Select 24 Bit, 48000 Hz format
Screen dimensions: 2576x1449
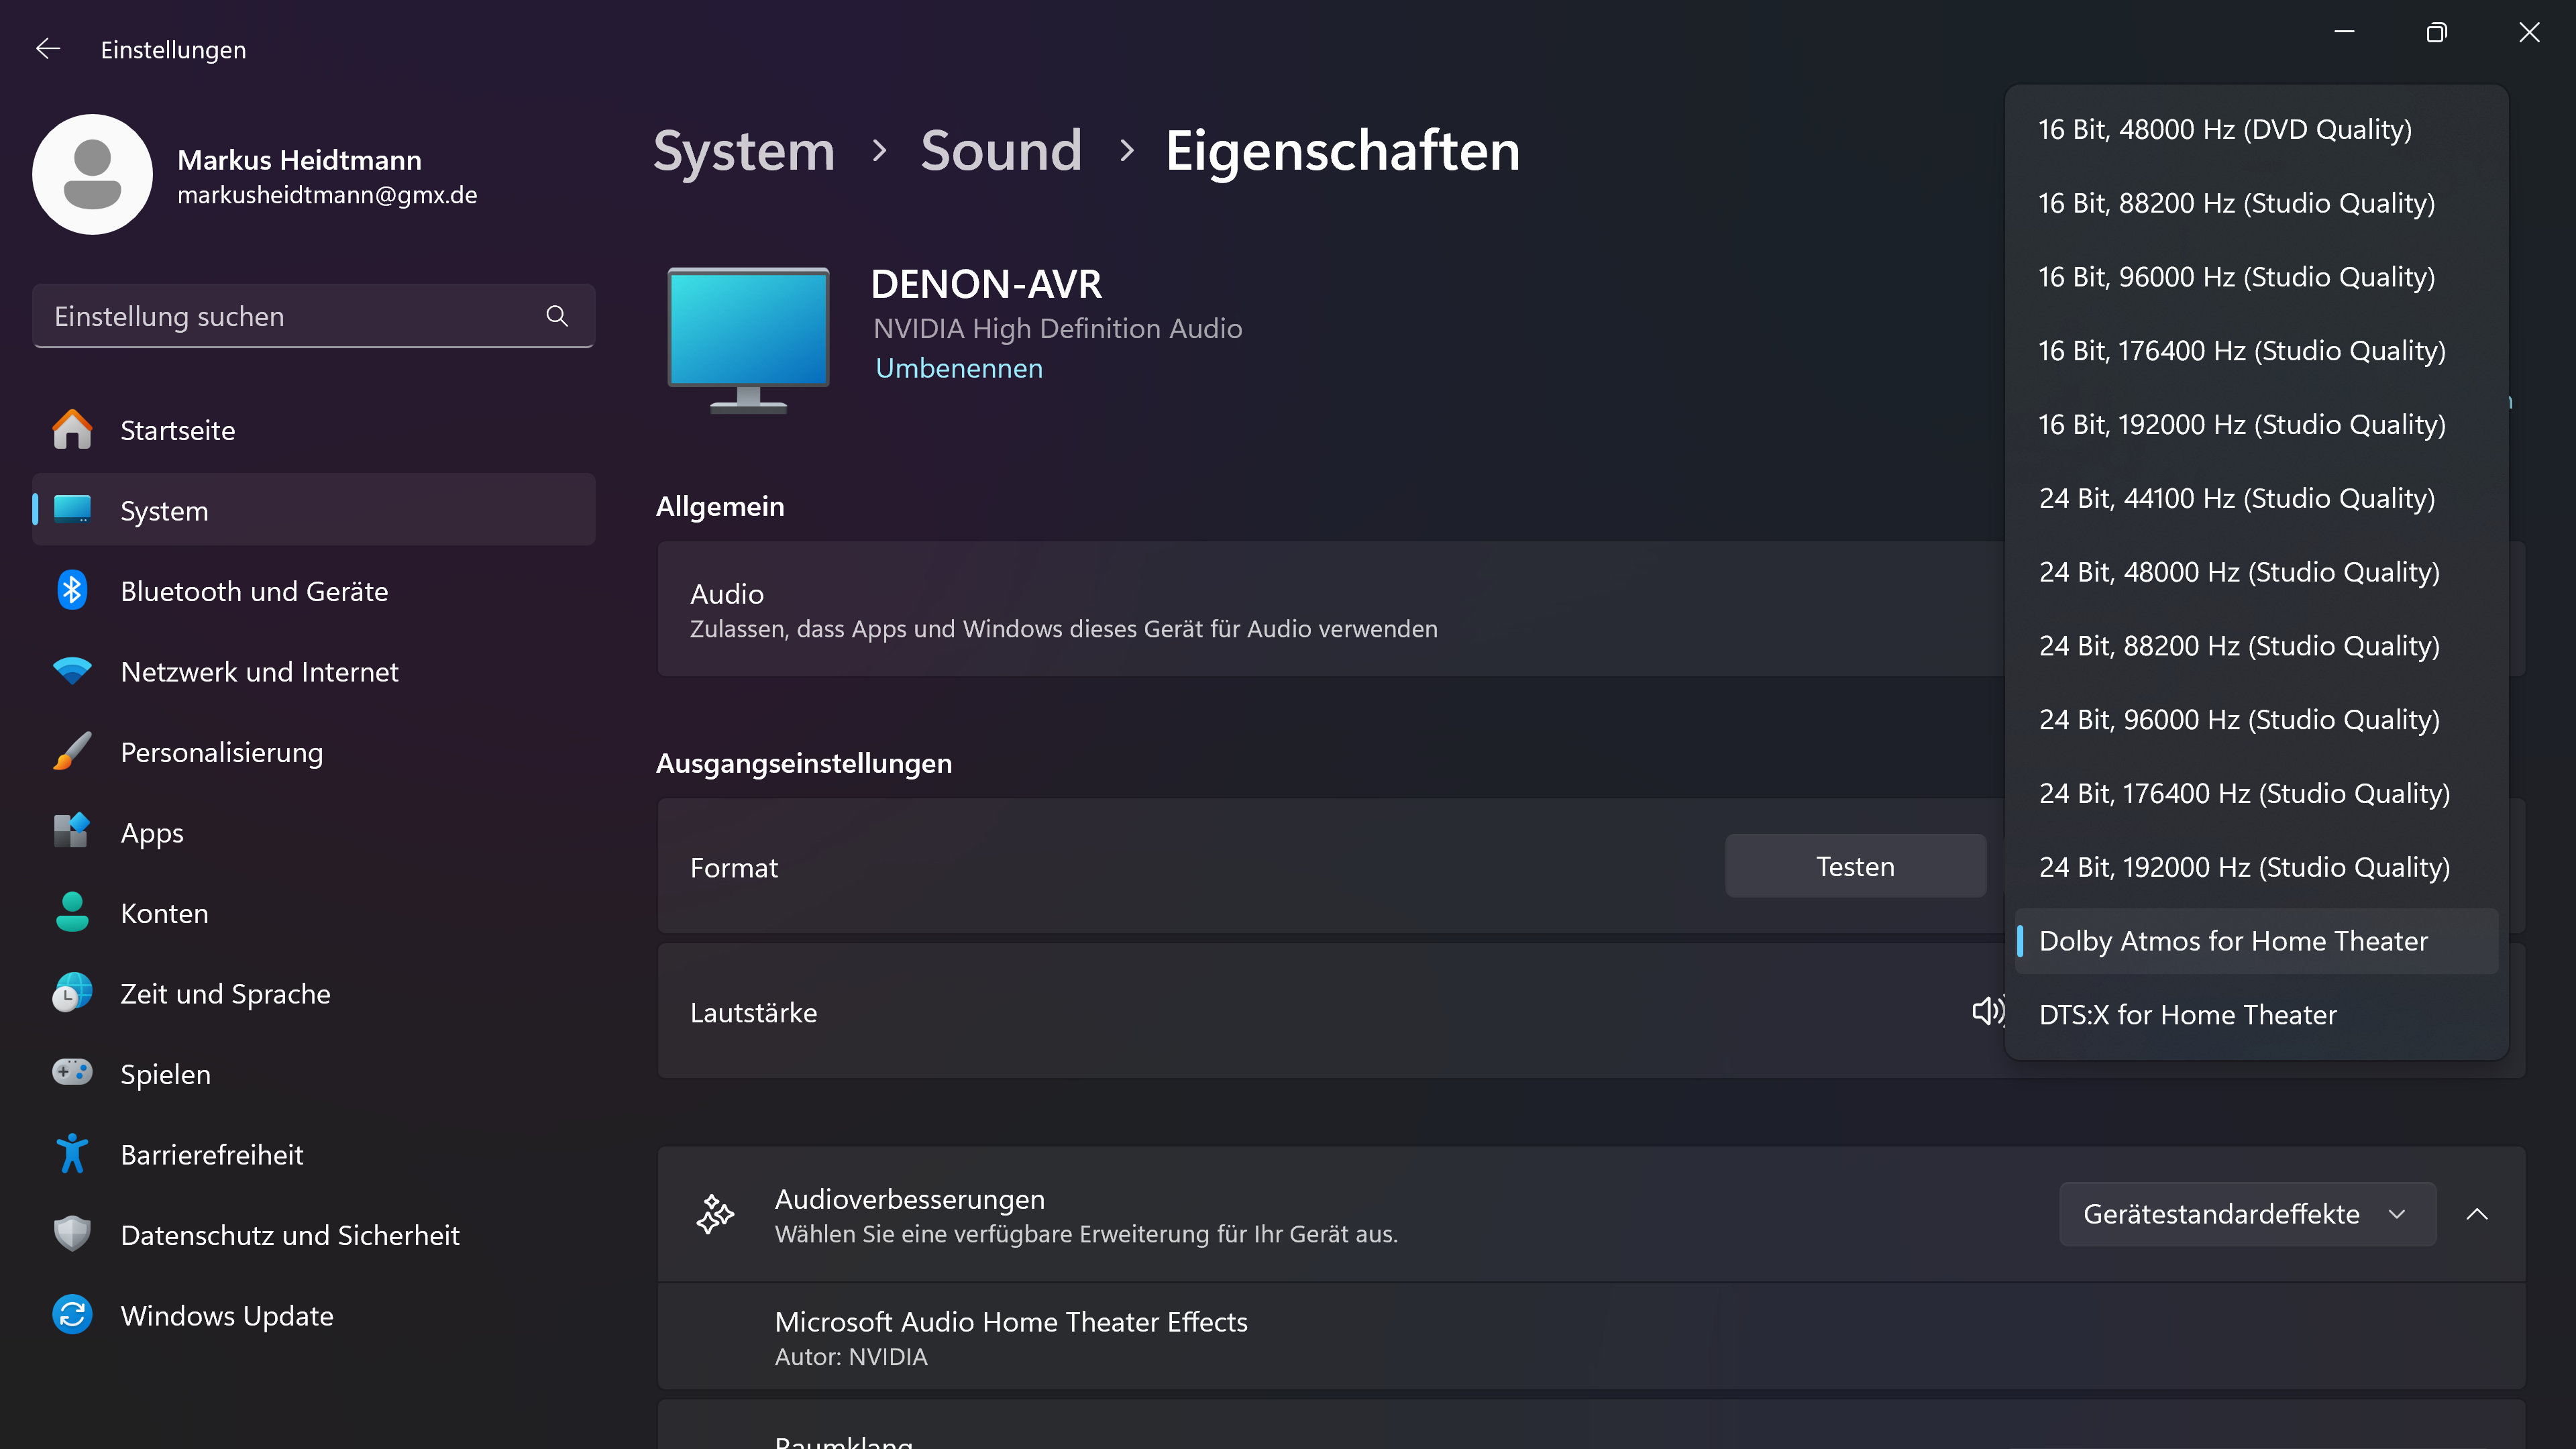(x=2238, y=572)
